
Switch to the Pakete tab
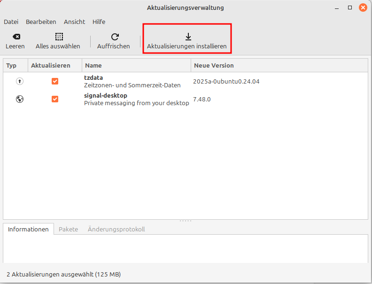point(68,229)
